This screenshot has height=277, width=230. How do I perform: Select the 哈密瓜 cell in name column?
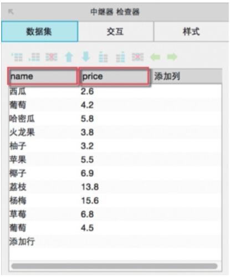(22, 119)
